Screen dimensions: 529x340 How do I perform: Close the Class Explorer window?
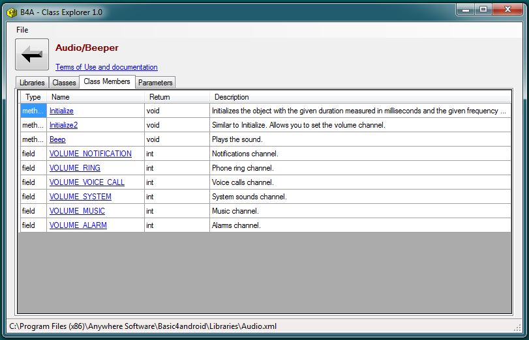[x=507, y=10]
